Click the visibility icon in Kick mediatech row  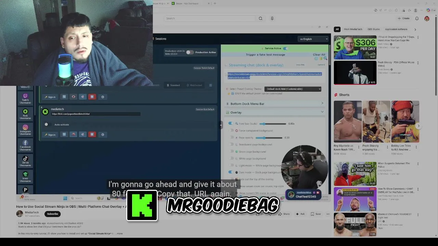pos(73,135)
